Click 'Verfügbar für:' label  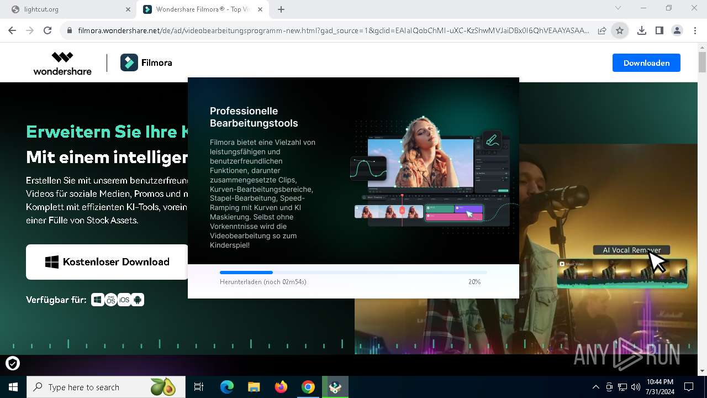[x=56, y=300]
